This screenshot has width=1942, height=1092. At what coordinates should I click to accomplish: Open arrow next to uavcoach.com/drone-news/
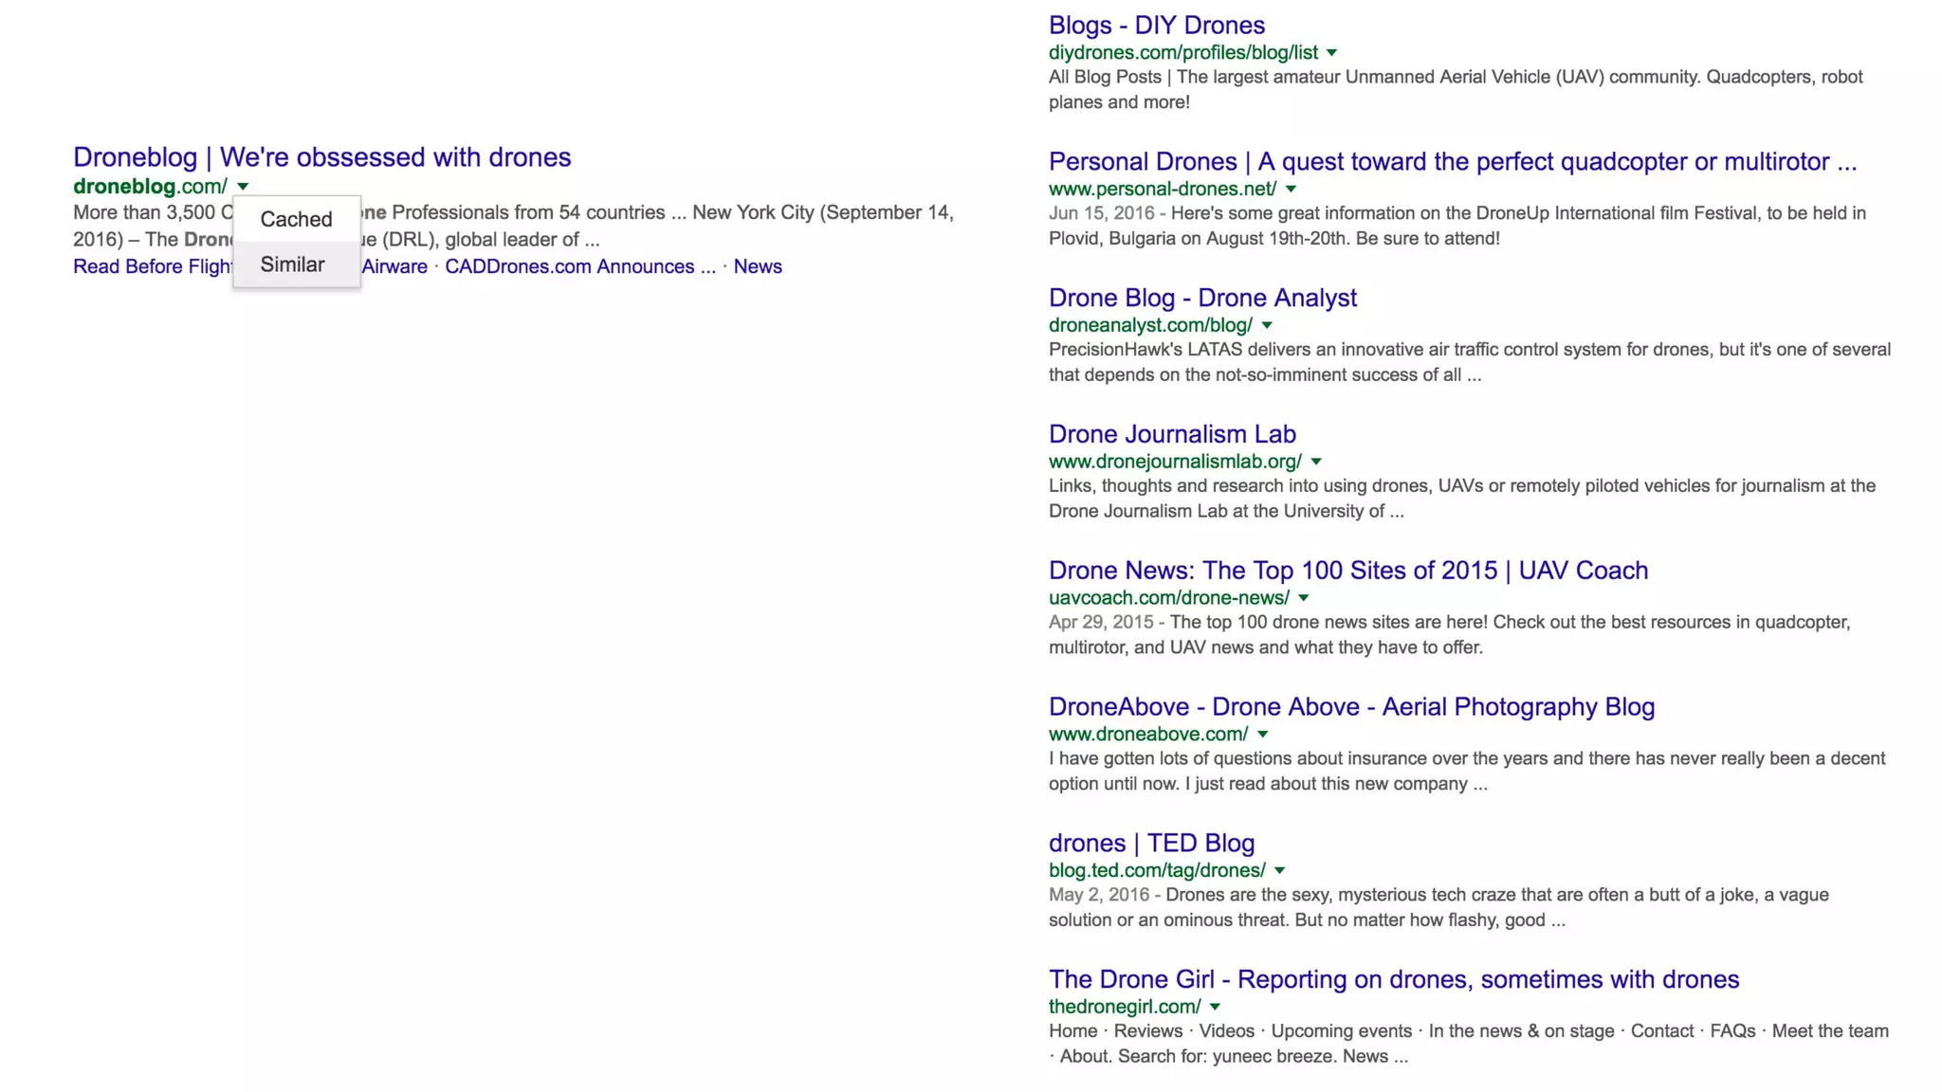[1304, 598]
